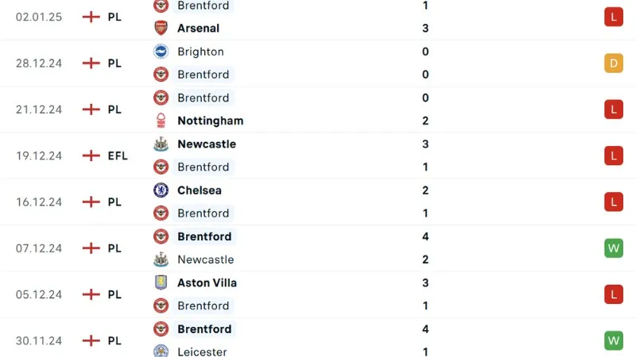Open the Arsenal team link
636x357 pixels.
coord(199,29)
